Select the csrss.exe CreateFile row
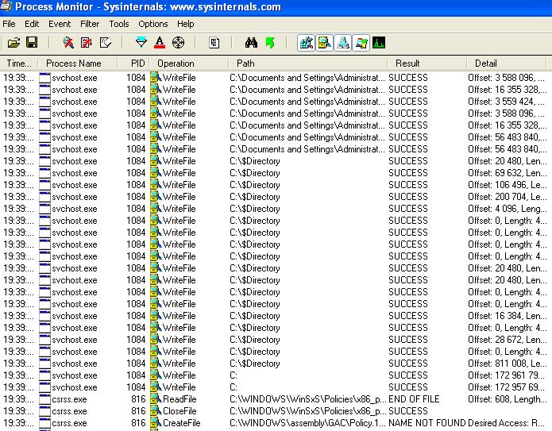 pyautogui.click(x=276, y=423)
